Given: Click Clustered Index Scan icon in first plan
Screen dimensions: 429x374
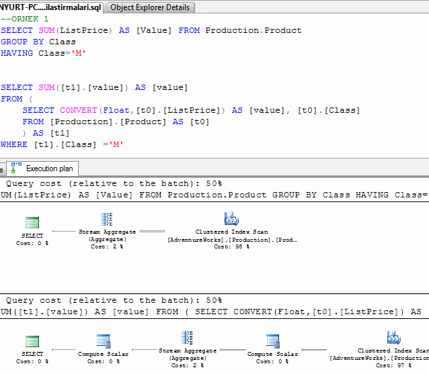Looking at the screenshot, I should [232, 220].
